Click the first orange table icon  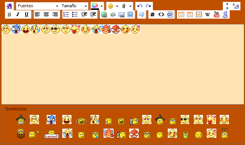(181, 14)
